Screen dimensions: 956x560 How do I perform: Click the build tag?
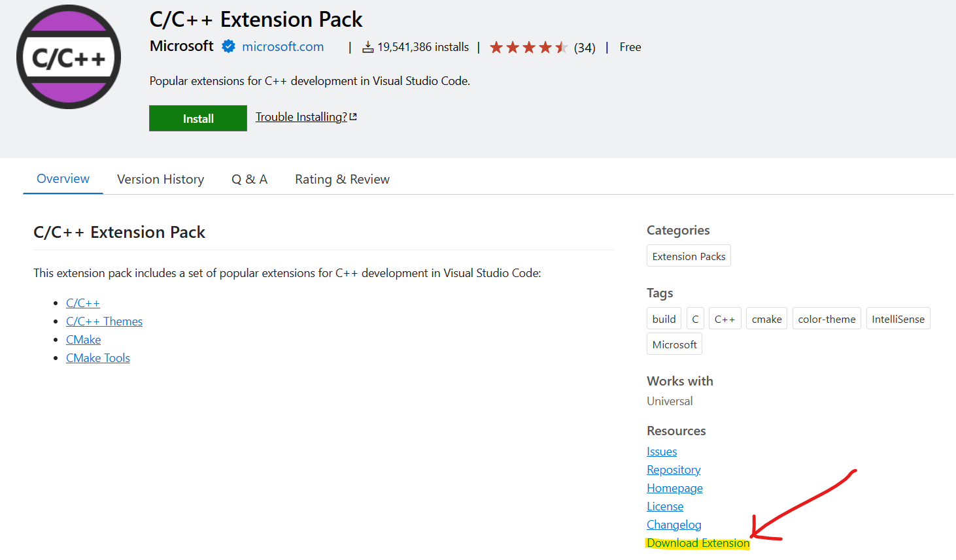pyautogui.click(x=664, y=319)
